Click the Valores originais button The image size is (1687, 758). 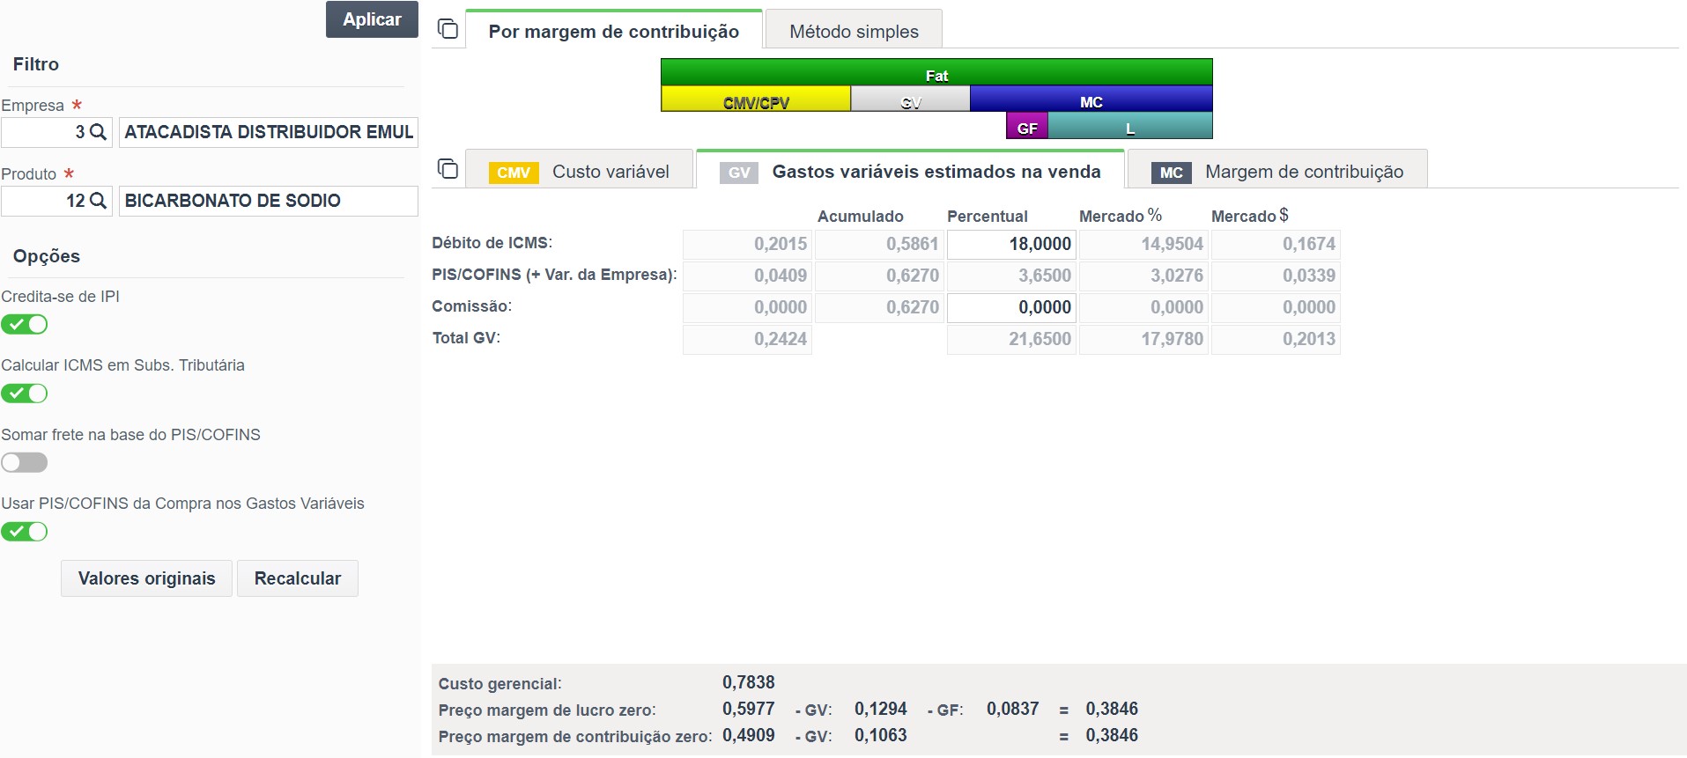pyautogui.click(x=146, y=578)
